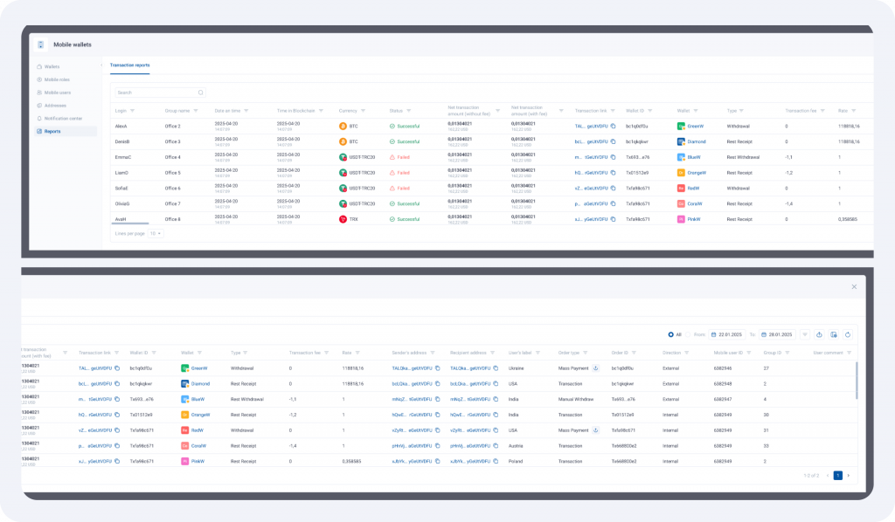The image size is (895, 522).
Task: Open the column settings icon in the toolbar
Action: 834,334
